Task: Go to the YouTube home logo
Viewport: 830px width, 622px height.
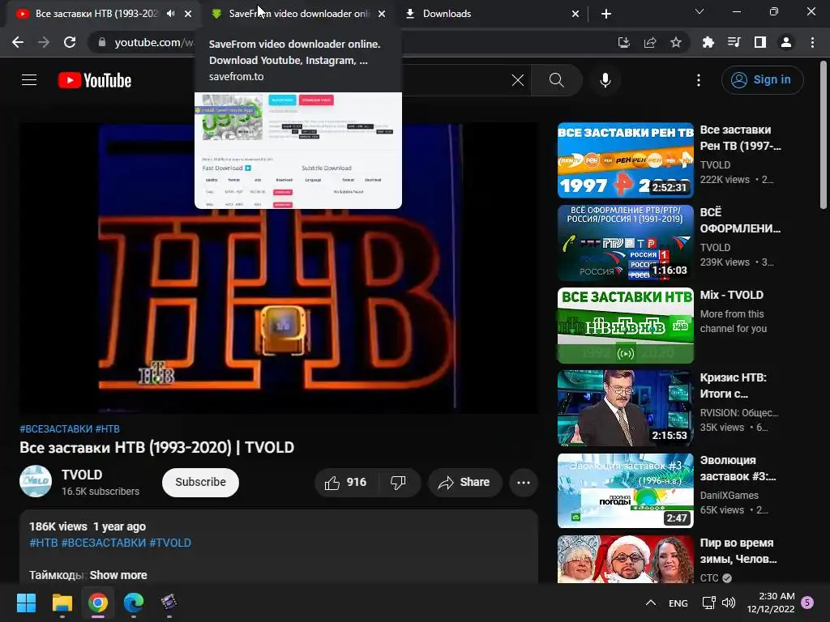Action: pyautogui.click(x=95, y=80)
